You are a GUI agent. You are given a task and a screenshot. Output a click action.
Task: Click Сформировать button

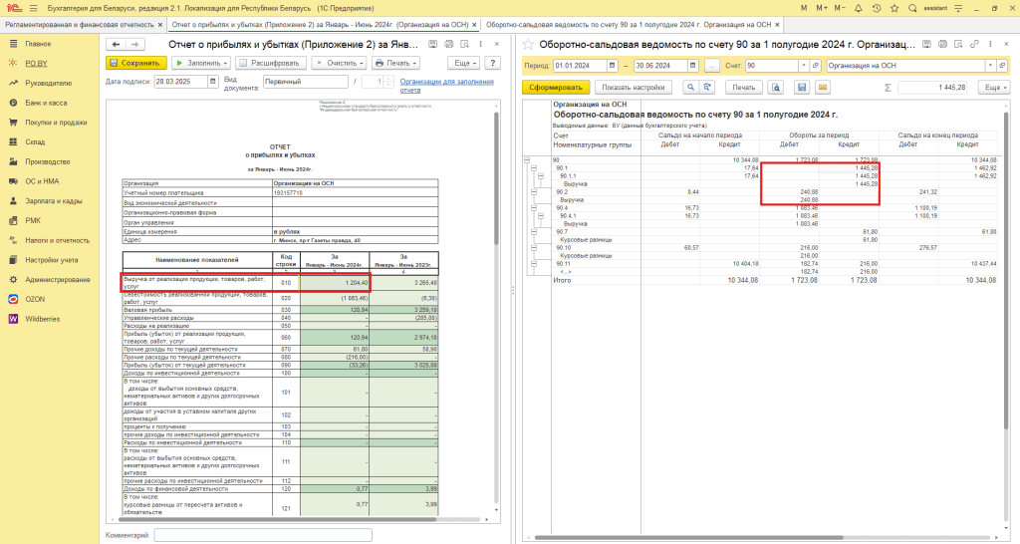[556, 88]
